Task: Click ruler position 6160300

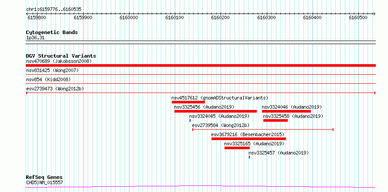Action: click(266, 17)
